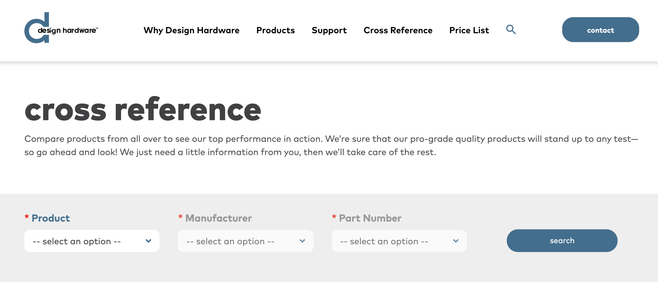
Task: Click the Design Hardware logo
Action: (x=61, y=29)
